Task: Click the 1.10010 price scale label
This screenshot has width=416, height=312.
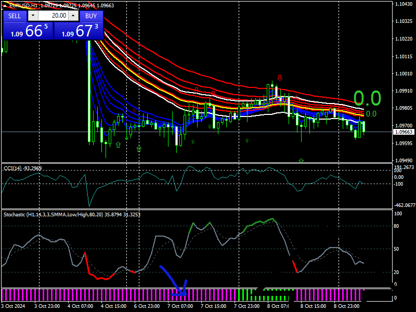Action: (404, 73)
